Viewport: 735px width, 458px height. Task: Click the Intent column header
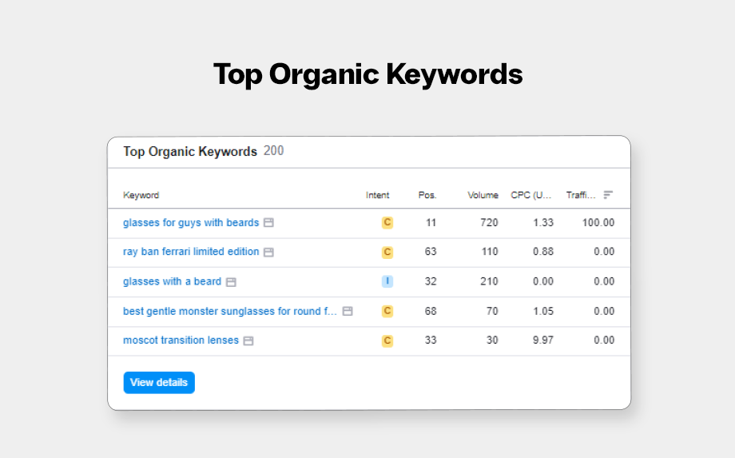point(378,195)
